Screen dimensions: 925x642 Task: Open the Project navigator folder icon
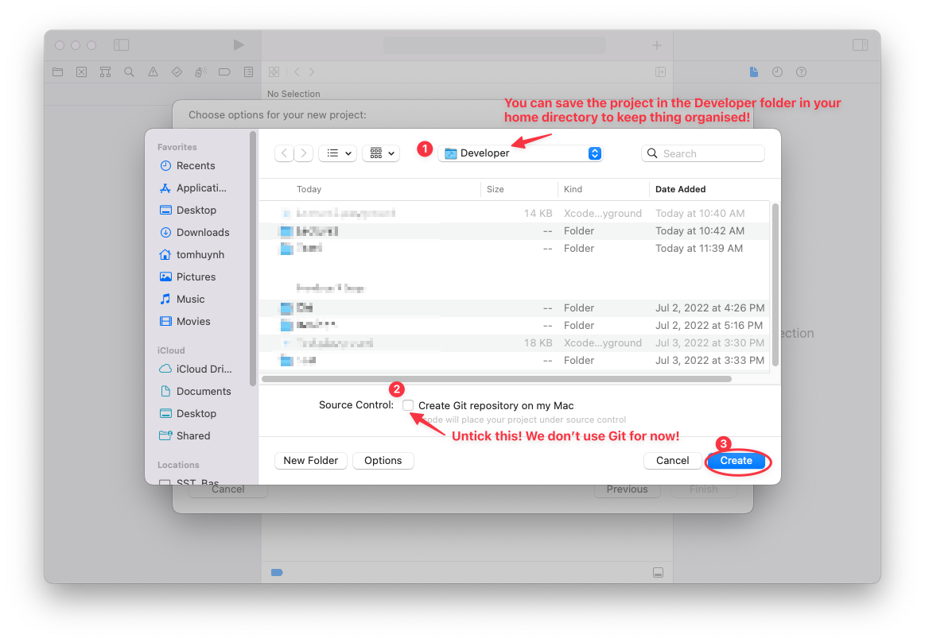(x=57, y=72)
